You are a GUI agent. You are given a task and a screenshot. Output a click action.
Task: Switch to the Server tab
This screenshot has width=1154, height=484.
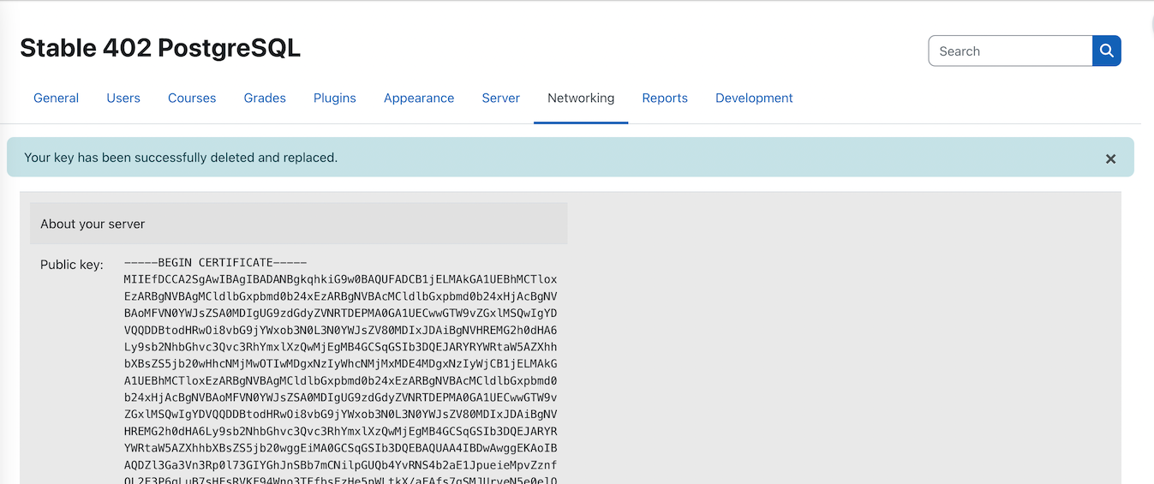(501, 98)
